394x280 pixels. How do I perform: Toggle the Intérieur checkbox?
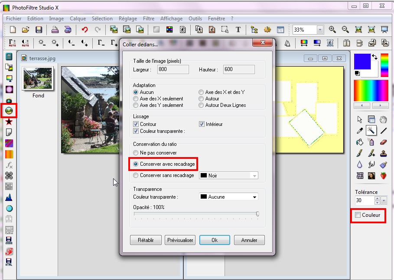(x=202, y=124)
